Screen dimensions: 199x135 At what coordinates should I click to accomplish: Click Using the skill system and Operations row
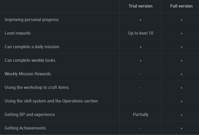point(51,101)
